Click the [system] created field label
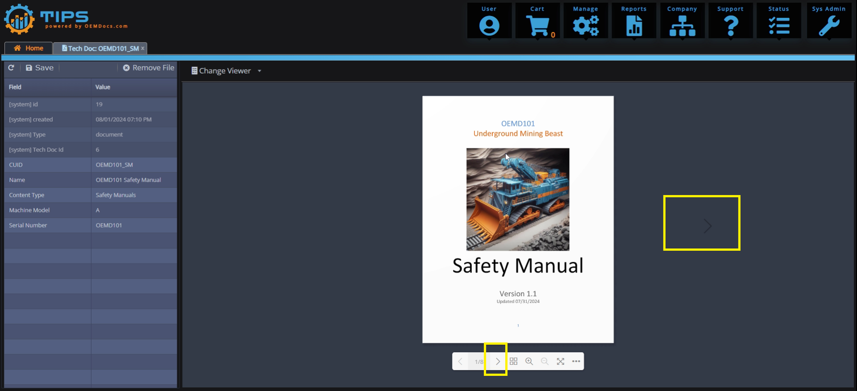 click(31, 119)
